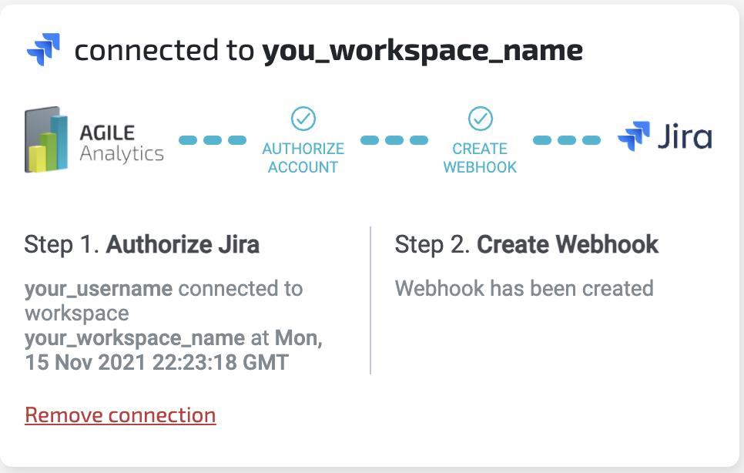Click dashed connector between the two checkmarks
Viewport: 744px width, 473px height.
pyautogui.click(x=394, y=140)
